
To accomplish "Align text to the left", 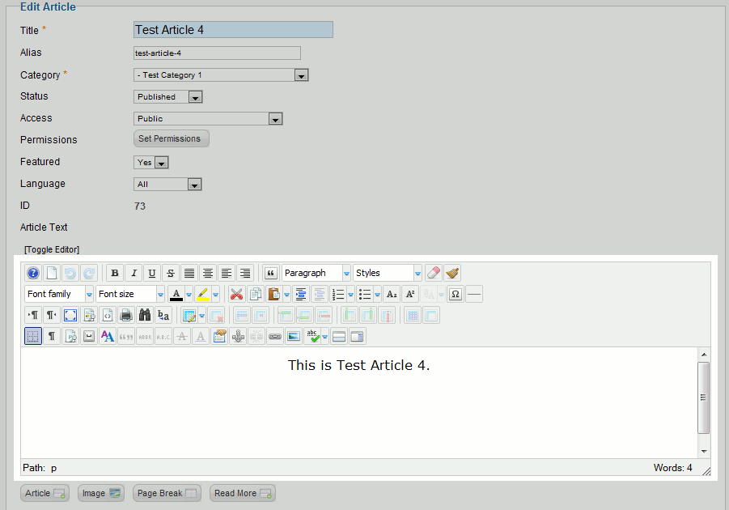I will (227, 273).
